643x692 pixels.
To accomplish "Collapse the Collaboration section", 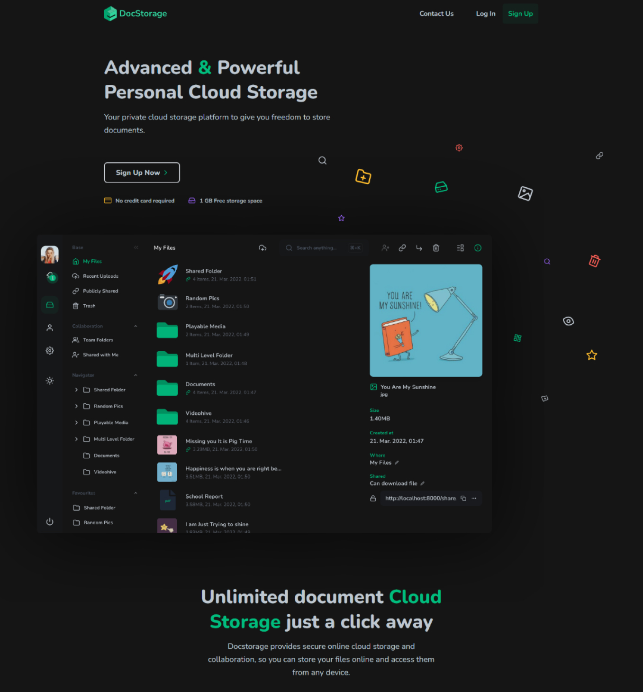I will tap(136, 326).
